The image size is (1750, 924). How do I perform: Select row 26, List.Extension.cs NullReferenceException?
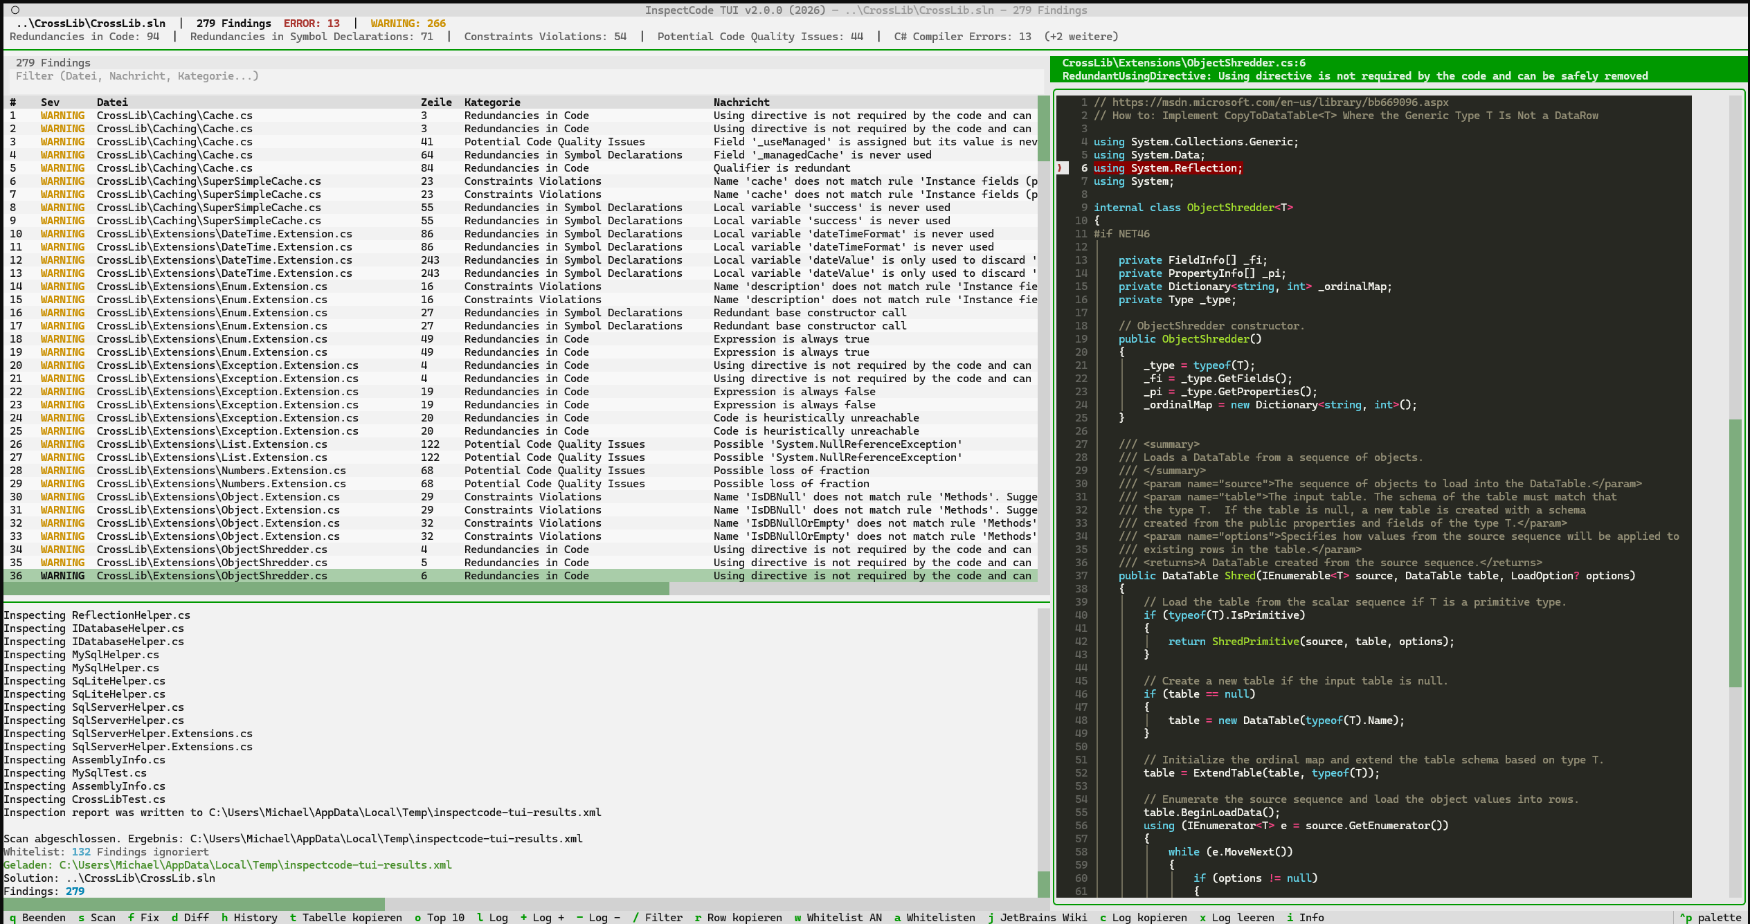coord(521,444)
